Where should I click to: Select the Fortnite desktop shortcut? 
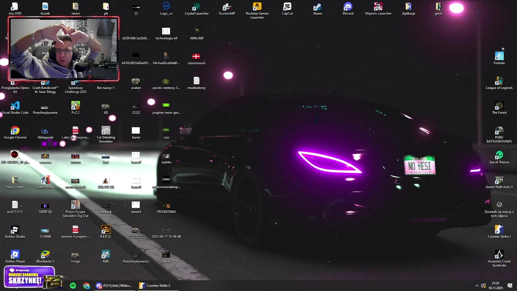click(499, 58)
